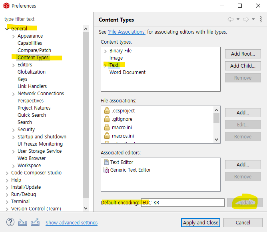Select Globalization in the tree

32,72
